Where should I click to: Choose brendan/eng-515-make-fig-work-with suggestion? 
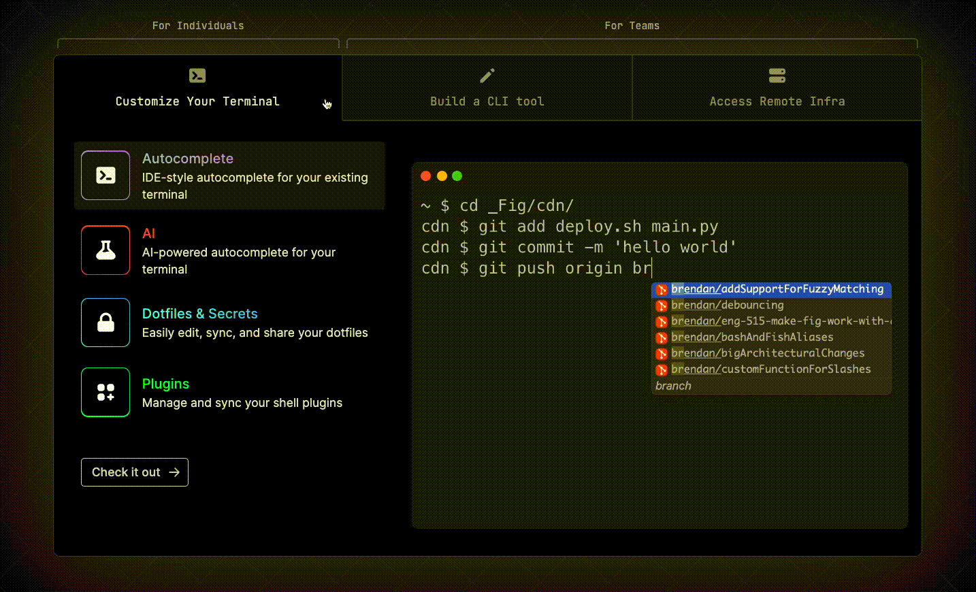pos(772,321)
